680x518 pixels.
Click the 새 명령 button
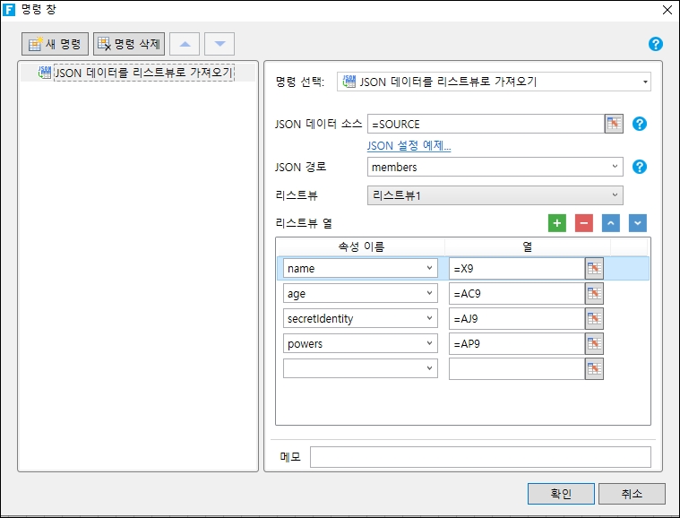56,44
